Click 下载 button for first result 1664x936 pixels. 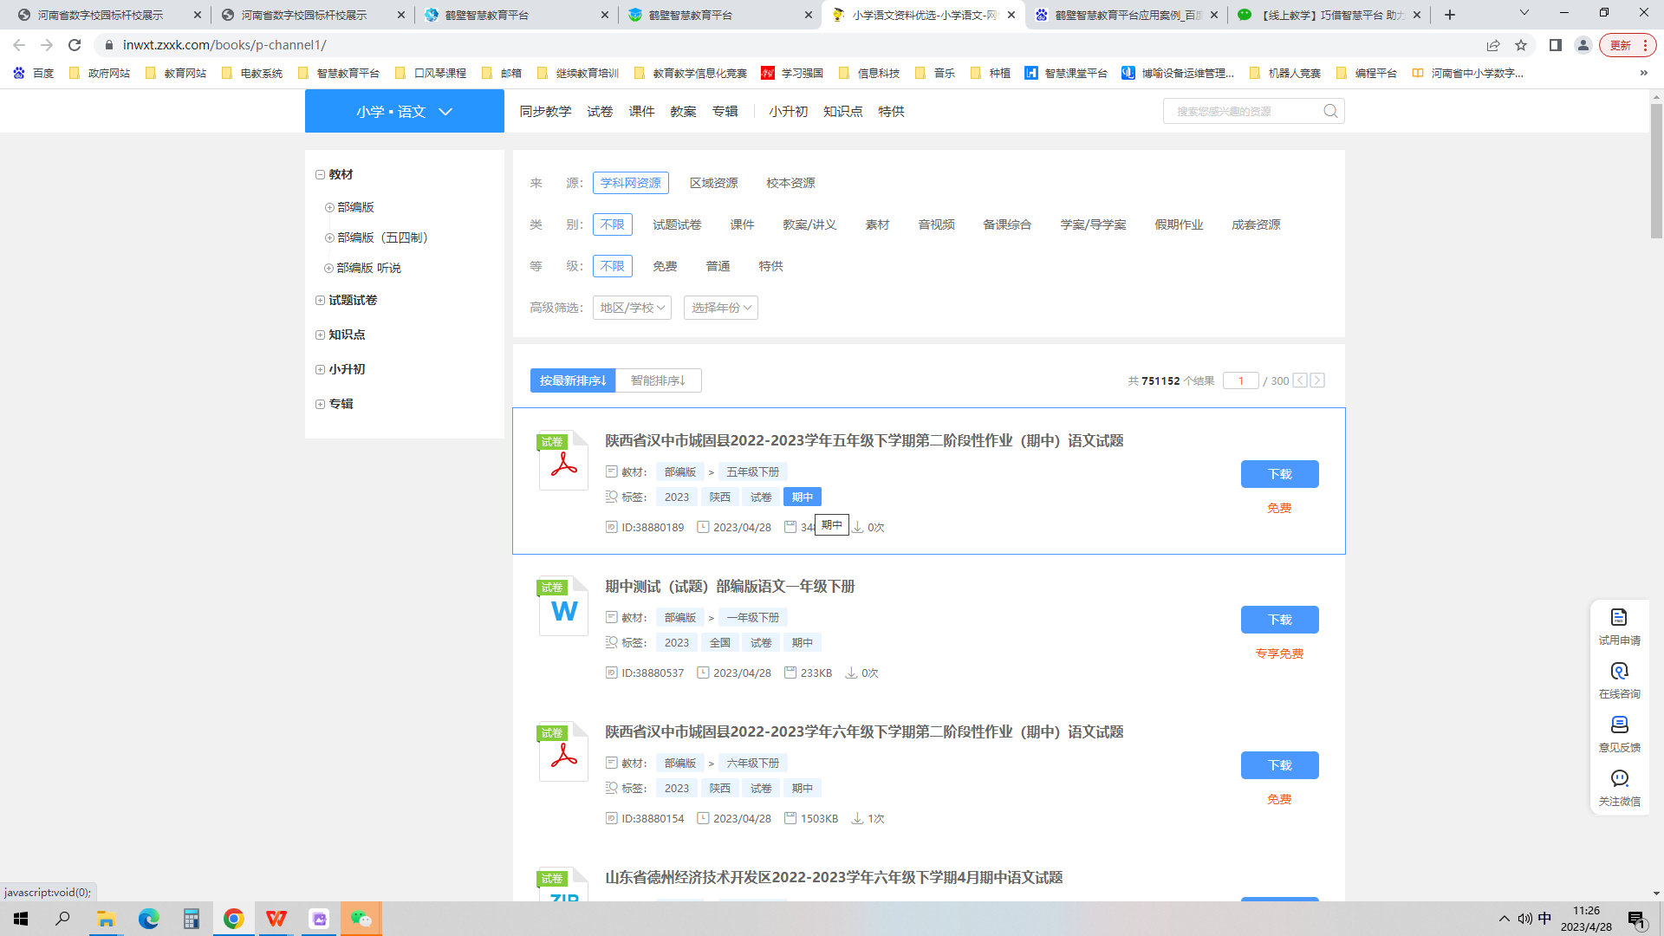(x=1279, y=474)
